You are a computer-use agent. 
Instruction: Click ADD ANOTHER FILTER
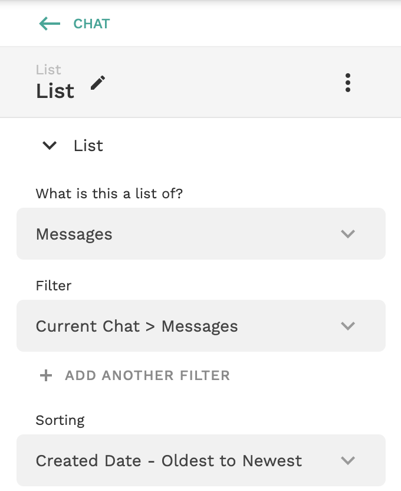pyautogui.click(x=147, y=375)
